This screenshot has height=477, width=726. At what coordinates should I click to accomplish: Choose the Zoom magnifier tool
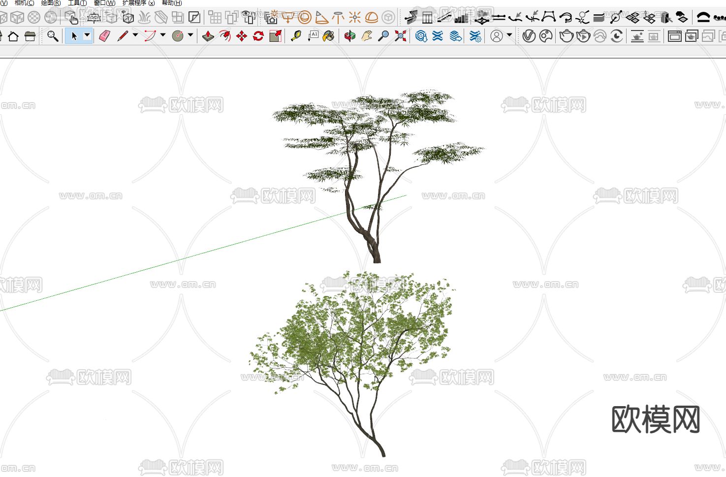tap(383, 36)
